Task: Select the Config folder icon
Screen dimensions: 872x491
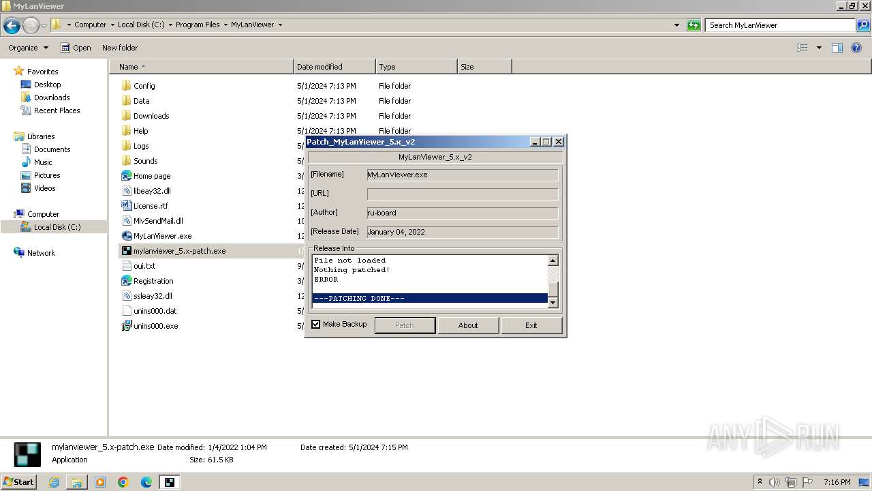Action: [126, 86]
